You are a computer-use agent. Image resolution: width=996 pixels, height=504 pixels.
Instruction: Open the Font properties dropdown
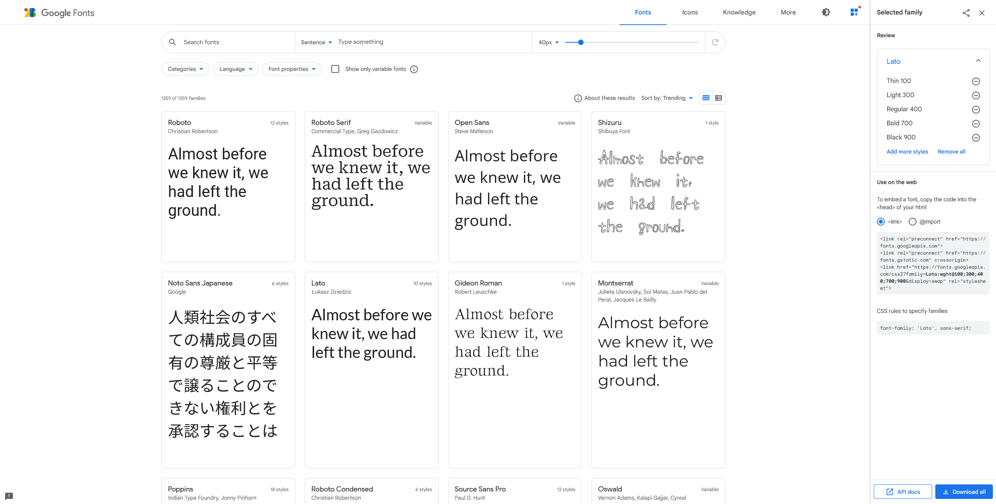click(x=292, y=69)
